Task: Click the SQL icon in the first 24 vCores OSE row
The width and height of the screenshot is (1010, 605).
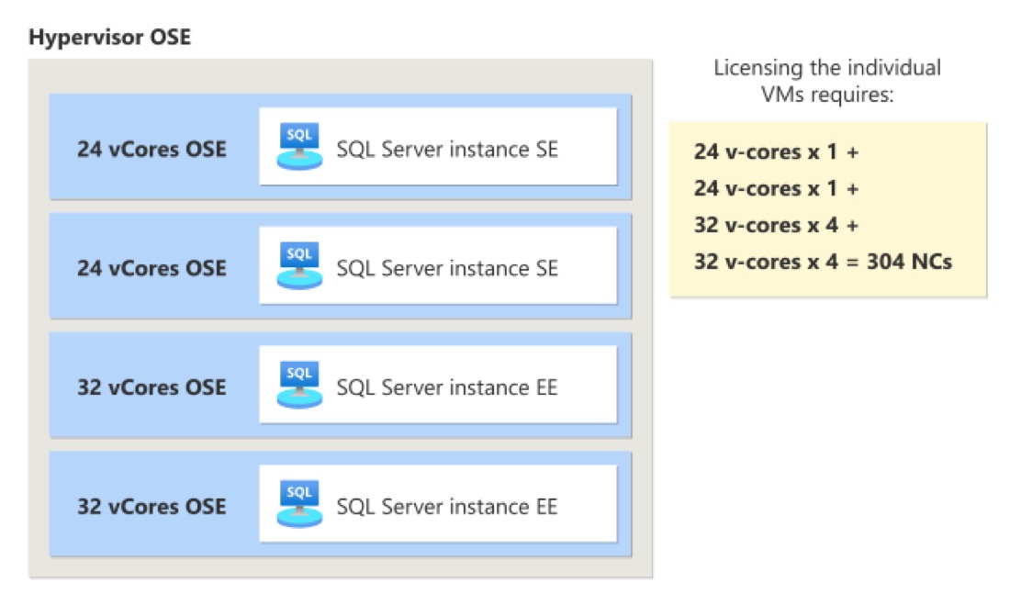Action: [x=299, y=147]
